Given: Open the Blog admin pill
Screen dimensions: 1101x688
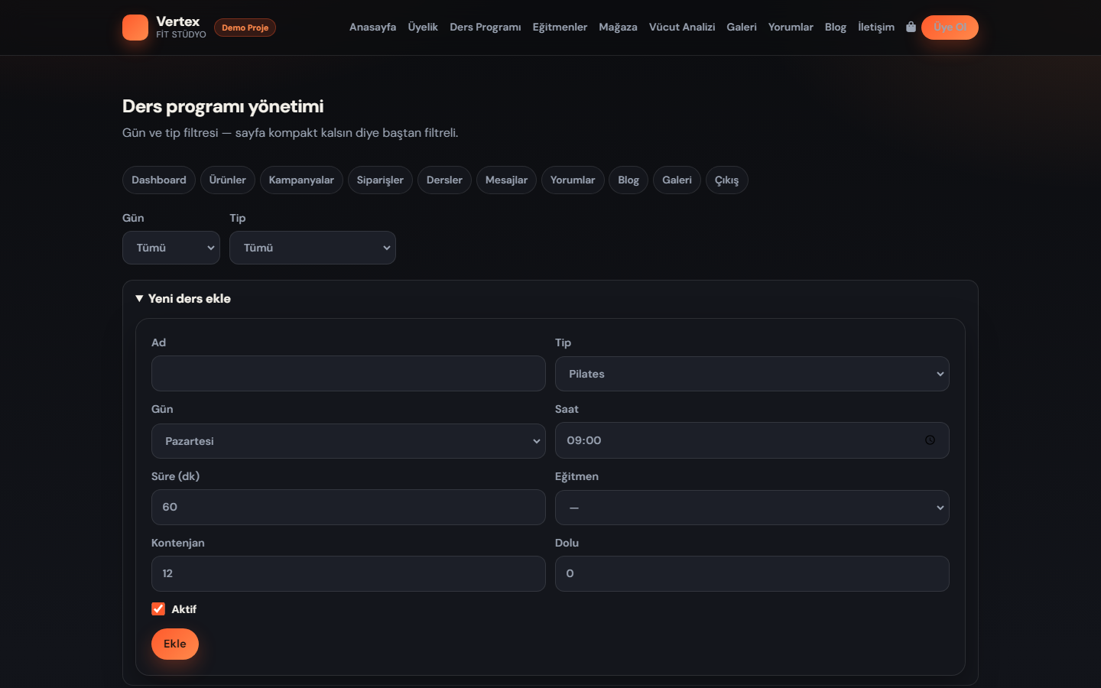Looking at the screenshot, I should coord(628,180).
